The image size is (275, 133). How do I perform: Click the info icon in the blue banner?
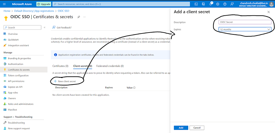coord(55,55)
